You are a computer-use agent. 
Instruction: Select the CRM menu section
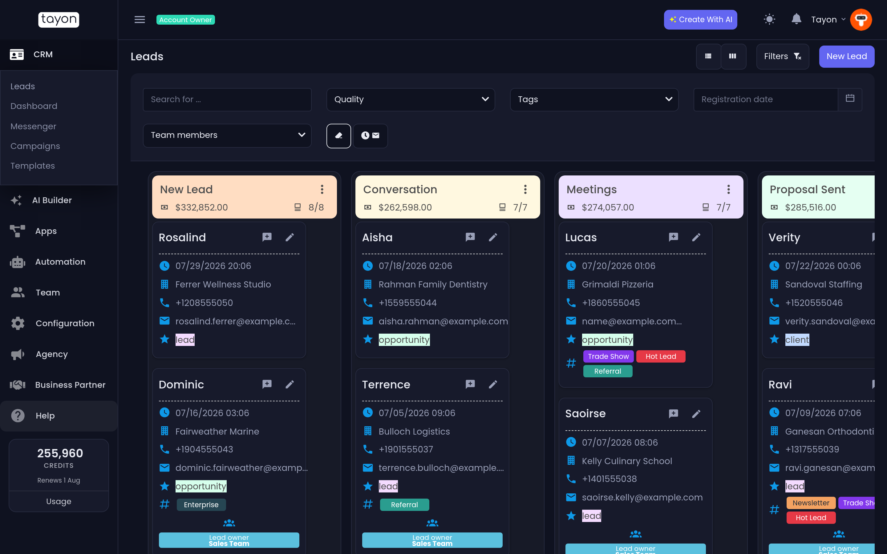59,54
